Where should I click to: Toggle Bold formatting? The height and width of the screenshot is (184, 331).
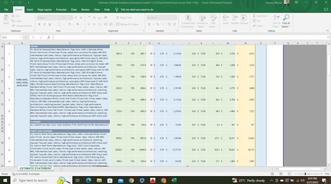tap(39, 24)
